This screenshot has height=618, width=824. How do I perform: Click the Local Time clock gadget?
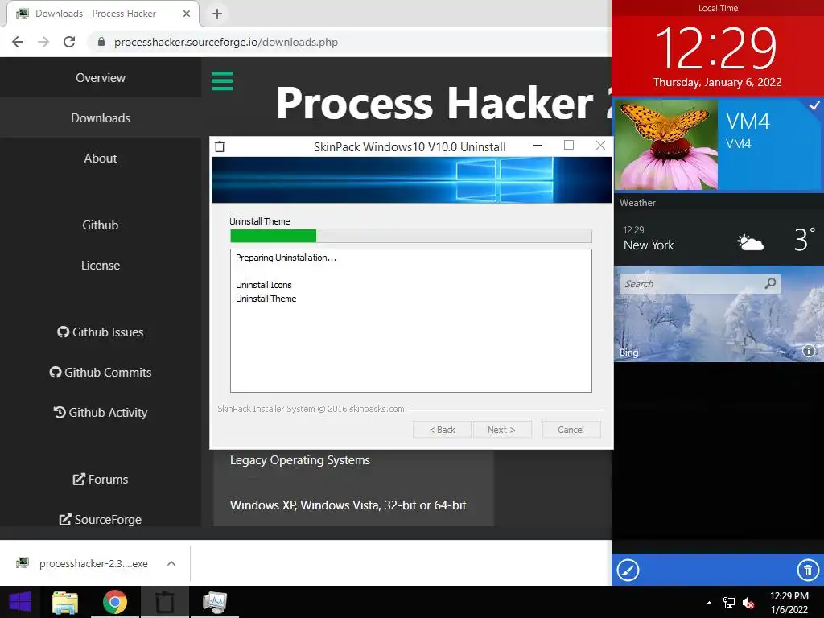[718, 48]
